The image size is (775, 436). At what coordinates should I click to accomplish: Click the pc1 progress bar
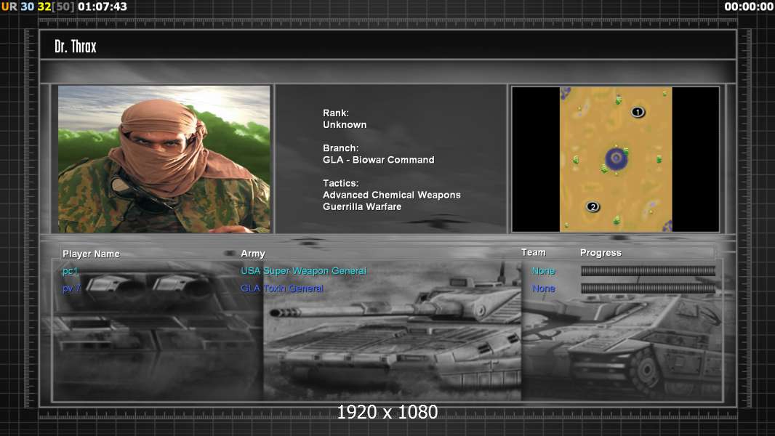[x=648, y=270]
